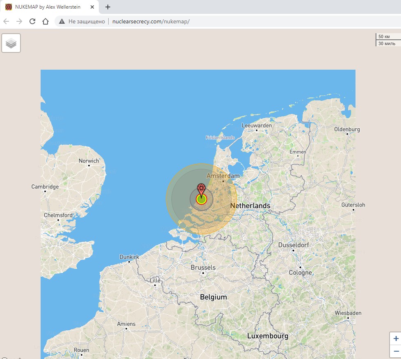Click the Netherlands country label
The image size is (401, 359).
[250, 206]
